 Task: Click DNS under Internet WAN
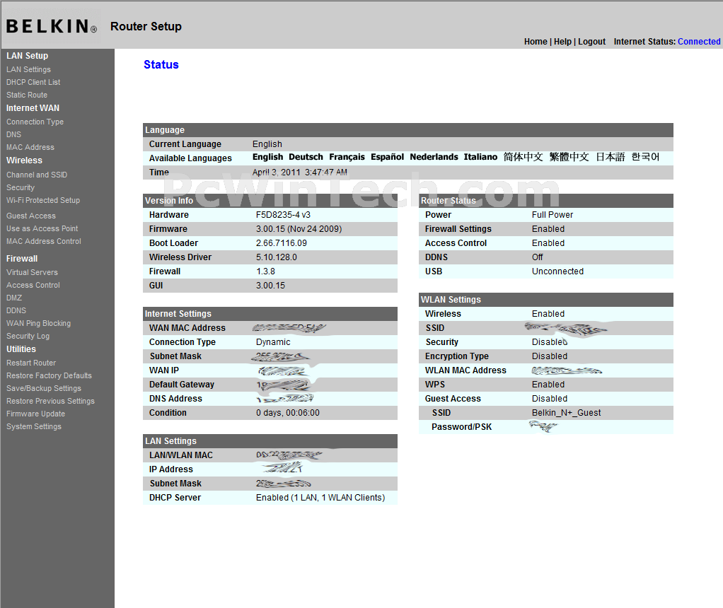tap(14, 134)
